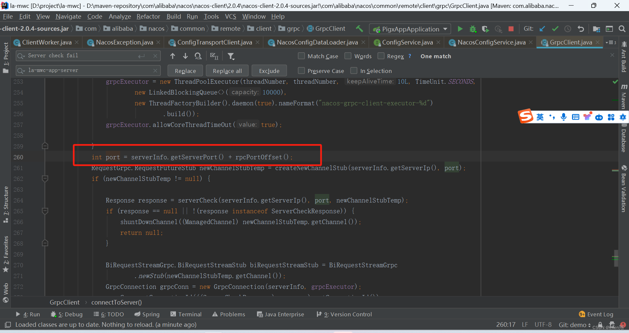
Task: Run with coverage icon
Action: (485, 29)
